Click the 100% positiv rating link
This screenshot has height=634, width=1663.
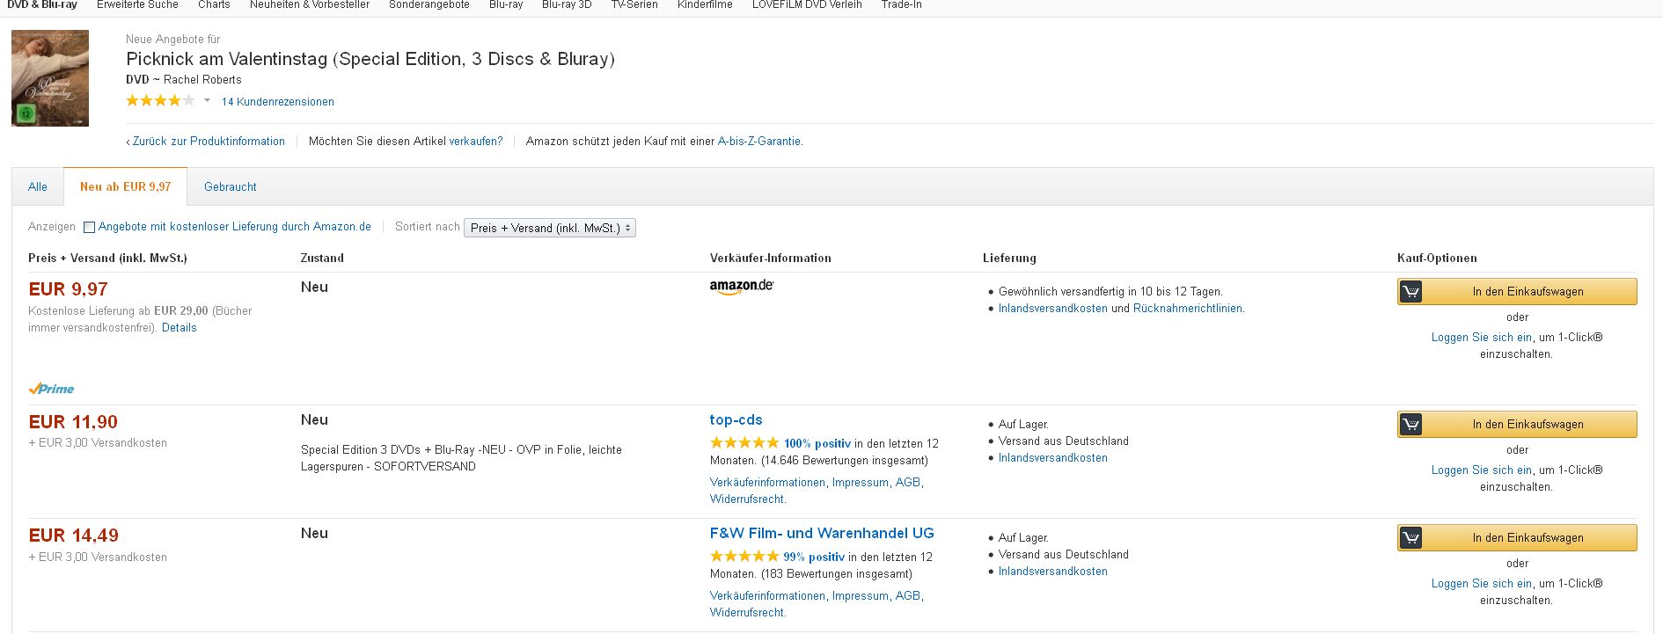817,444
